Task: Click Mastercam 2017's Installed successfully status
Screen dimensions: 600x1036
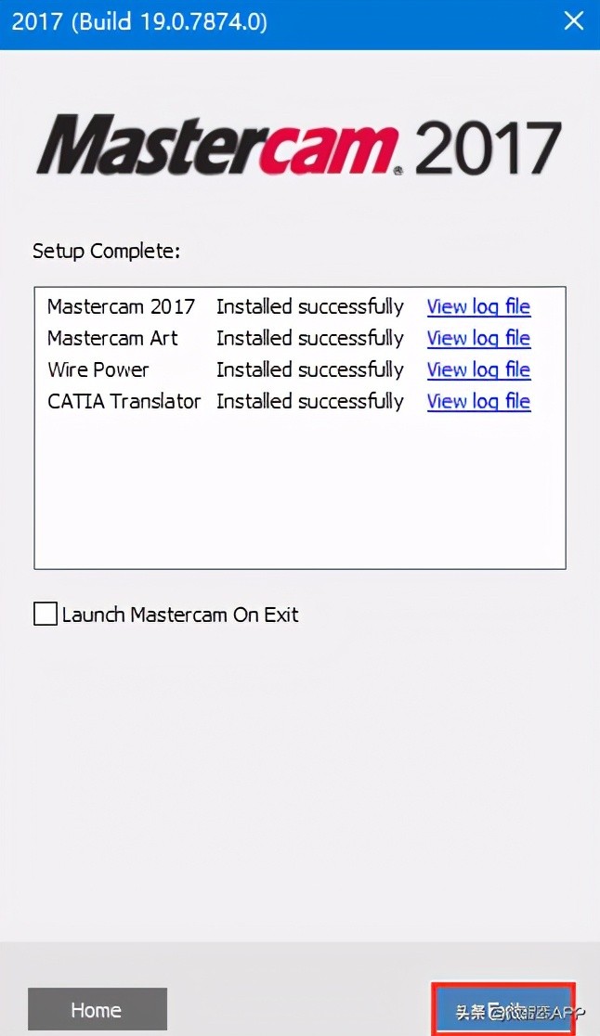Action: (x=309, y=306)
